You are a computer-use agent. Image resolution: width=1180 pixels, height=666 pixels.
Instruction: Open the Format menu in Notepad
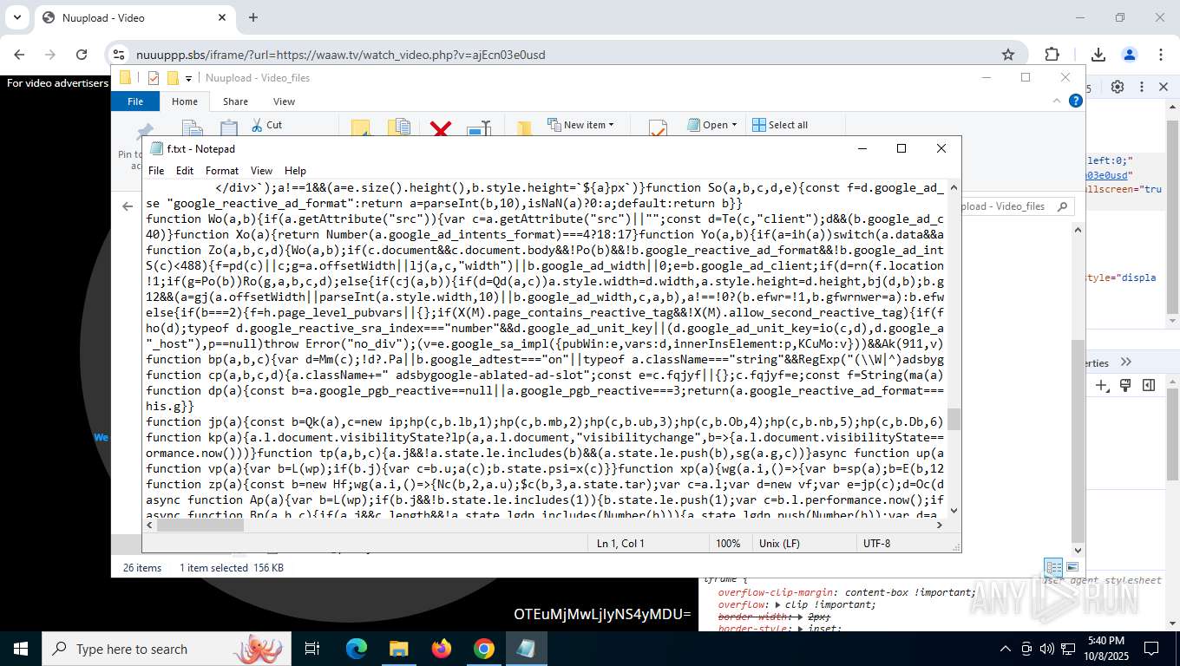click(222, 171)
